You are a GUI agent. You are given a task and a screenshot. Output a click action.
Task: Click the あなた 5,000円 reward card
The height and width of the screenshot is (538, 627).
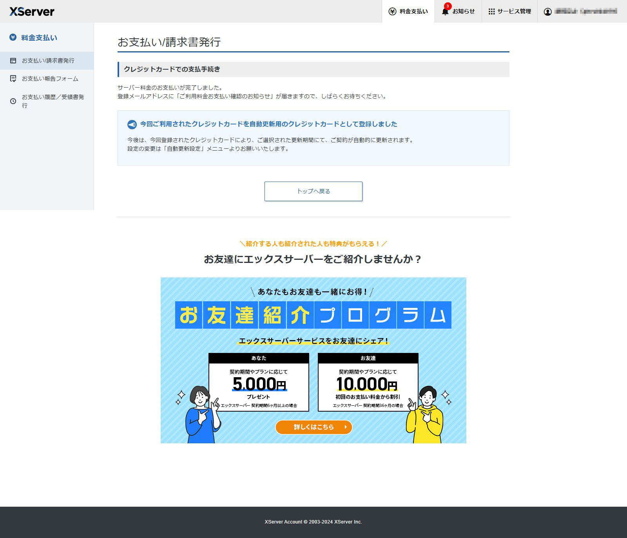point(259,382)
